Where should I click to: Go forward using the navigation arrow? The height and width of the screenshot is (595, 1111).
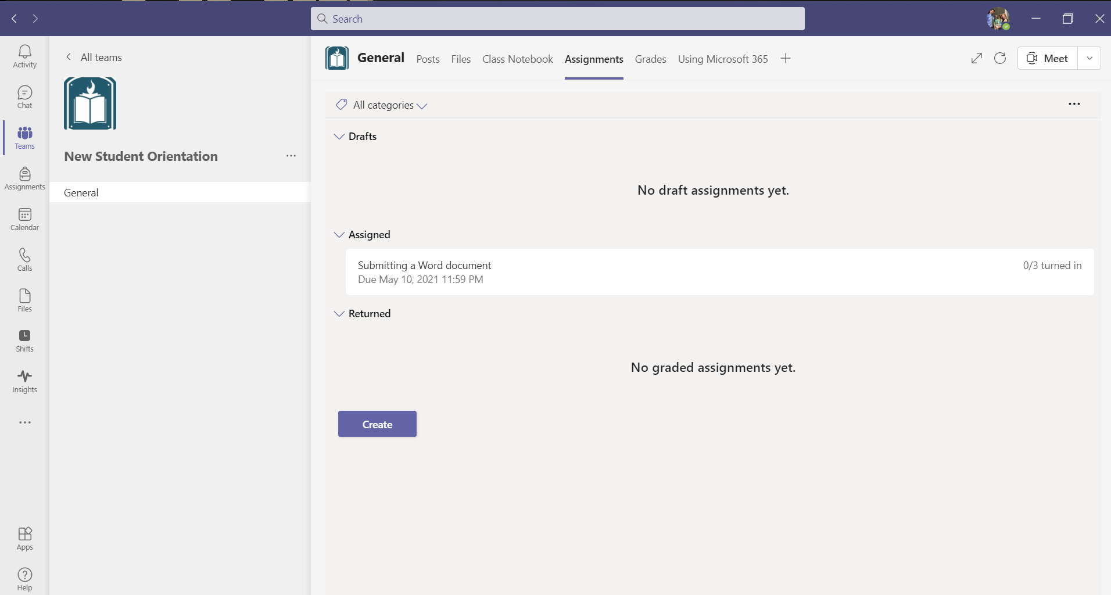(35, 19)
